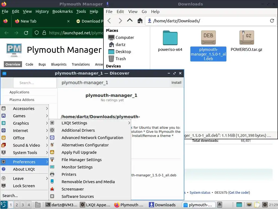Click the site lock icon in Firefox
The image size is (278, 209).
pos(44,33)
